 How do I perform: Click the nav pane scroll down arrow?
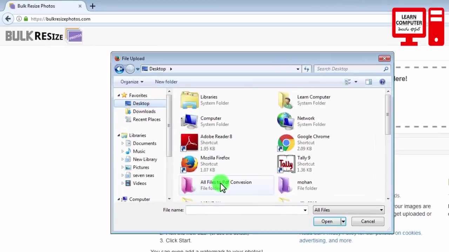click(x=169, y=199)
